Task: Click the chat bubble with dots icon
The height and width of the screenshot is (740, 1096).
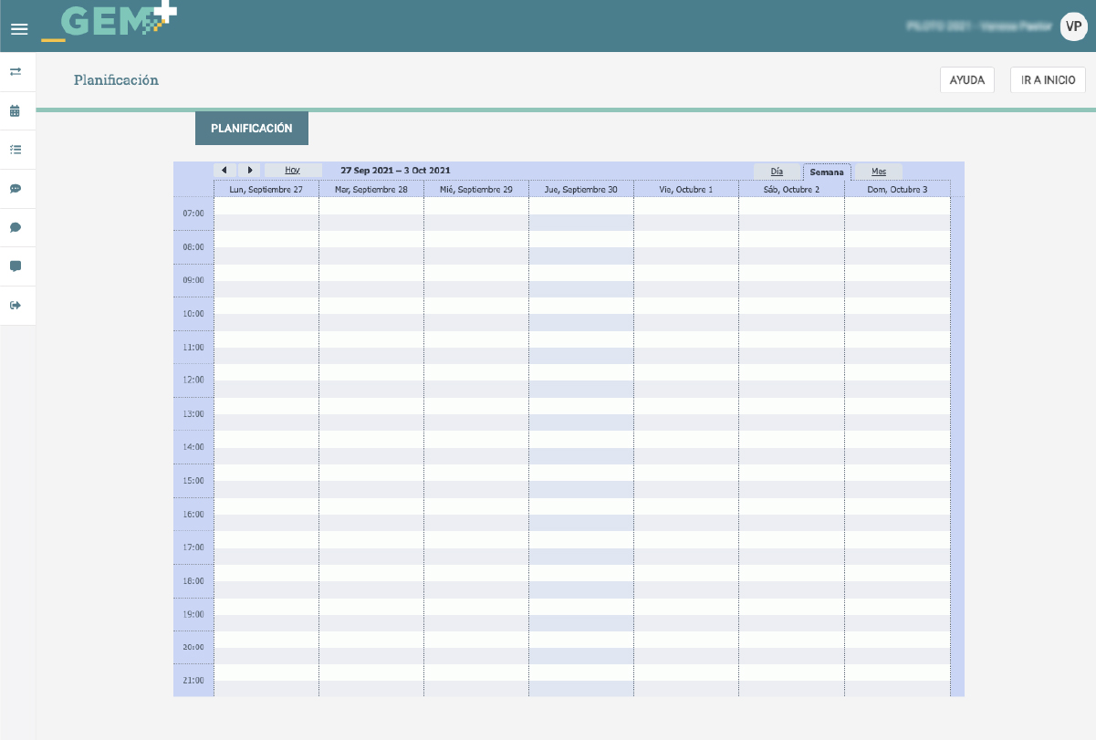Action: [16, 189]
